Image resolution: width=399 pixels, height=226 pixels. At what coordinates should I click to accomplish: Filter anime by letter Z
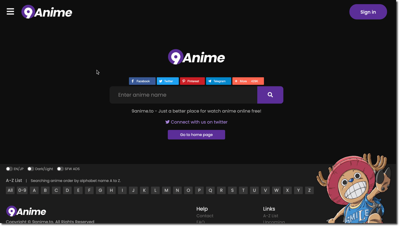tap(309, 190)
